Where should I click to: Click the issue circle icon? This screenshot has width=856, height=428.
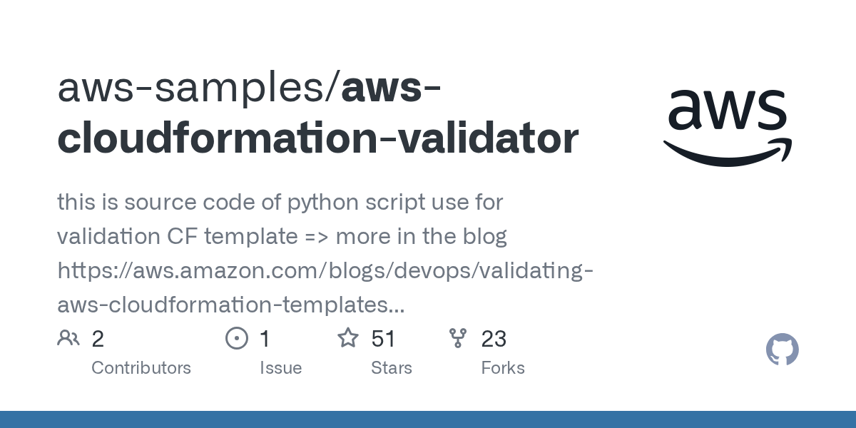click(236, 338)
